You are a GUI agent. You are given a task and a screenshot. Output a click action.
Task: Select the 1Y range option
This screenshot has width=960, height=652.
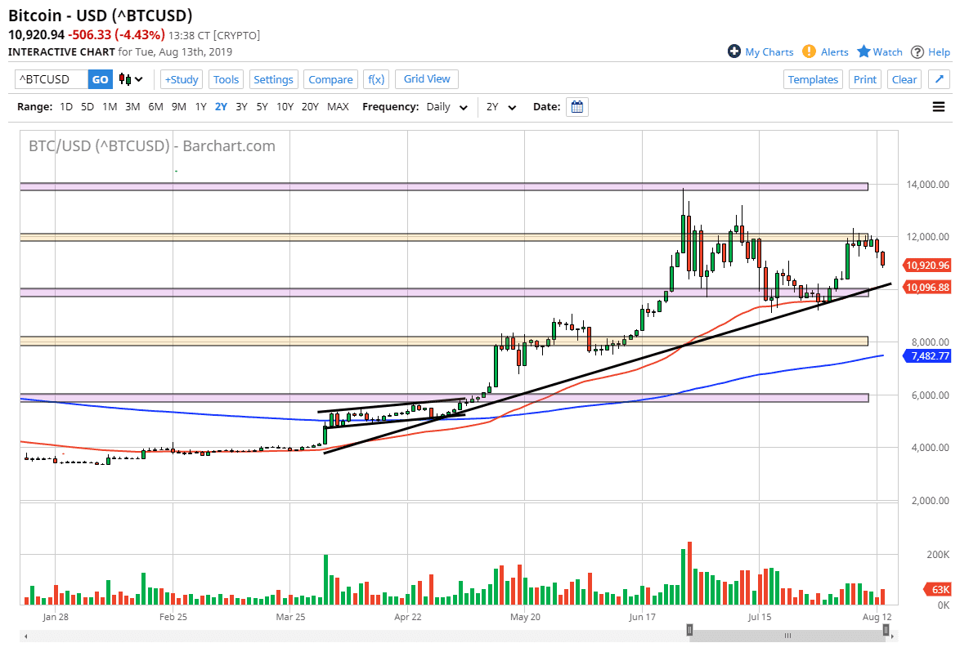tap(200, 106)
